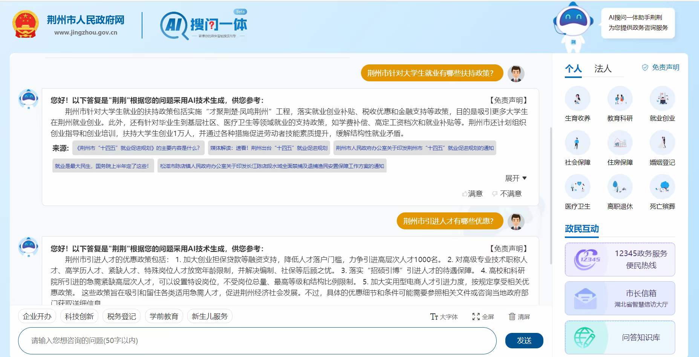Open source 媒体解读：速看！荆州出台
This screenshot has height=357, width=699.
pyautogui.click(x=269, y=148)
